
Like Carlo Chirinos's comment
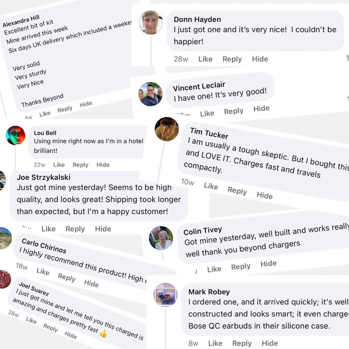(x=43, y=271)
